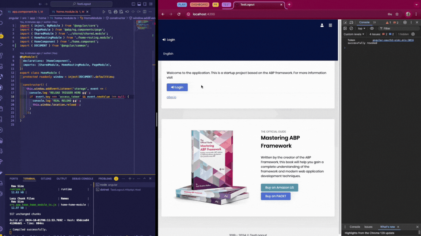Open DevTools settings gear icon
421x236 pixels.
(405, 23)
